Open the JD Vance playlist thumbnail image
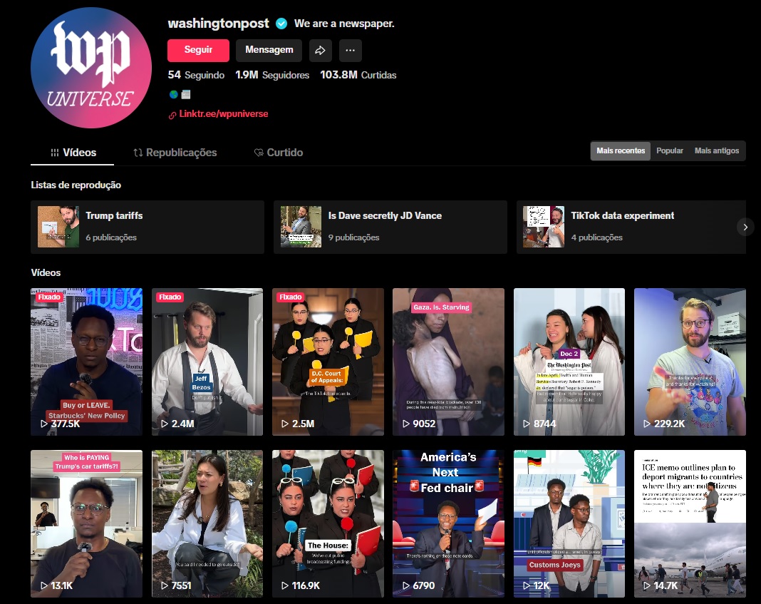The width and height of the screenshot is (761, 604). 301,227
